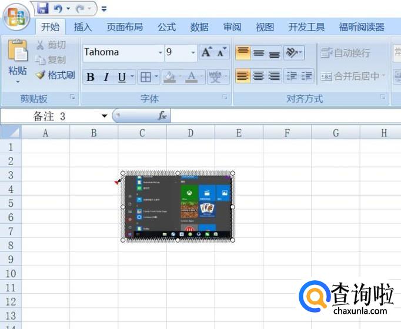This screenshot has height=329, width=401.
Task: Save the workbook from the quick toolbar
Action: point(43,8)
